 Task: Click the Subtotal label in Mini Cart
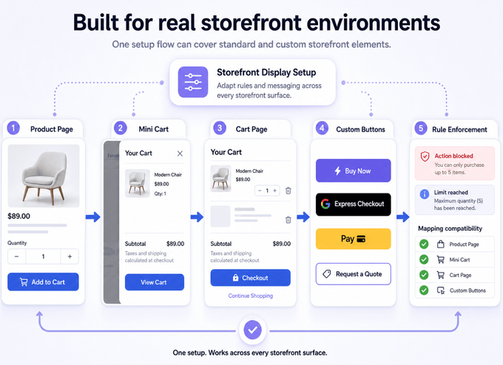pyautogui.click(x=135, y=244)
